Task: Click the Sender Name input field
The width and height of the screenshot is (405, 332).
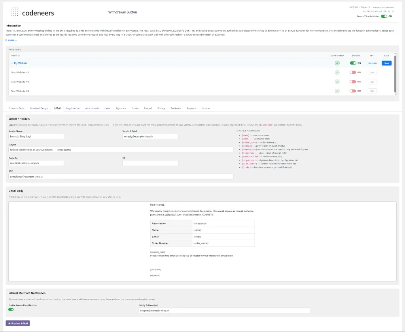Action: 36,136
